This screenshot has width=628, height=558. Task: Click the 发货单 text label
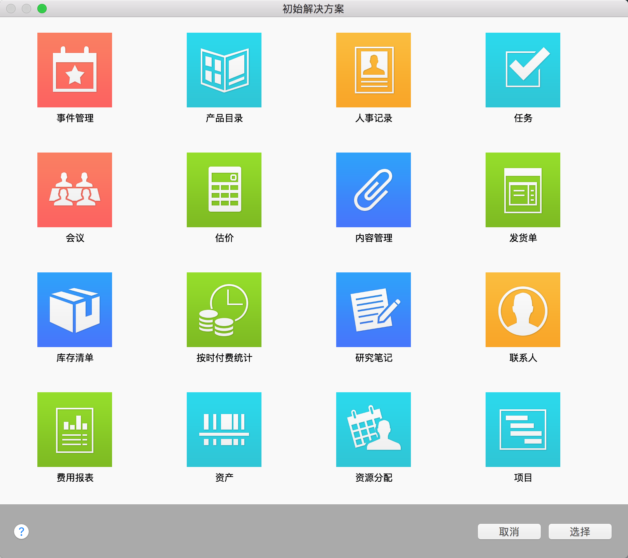pyautogui.click(x=523, y=238)
